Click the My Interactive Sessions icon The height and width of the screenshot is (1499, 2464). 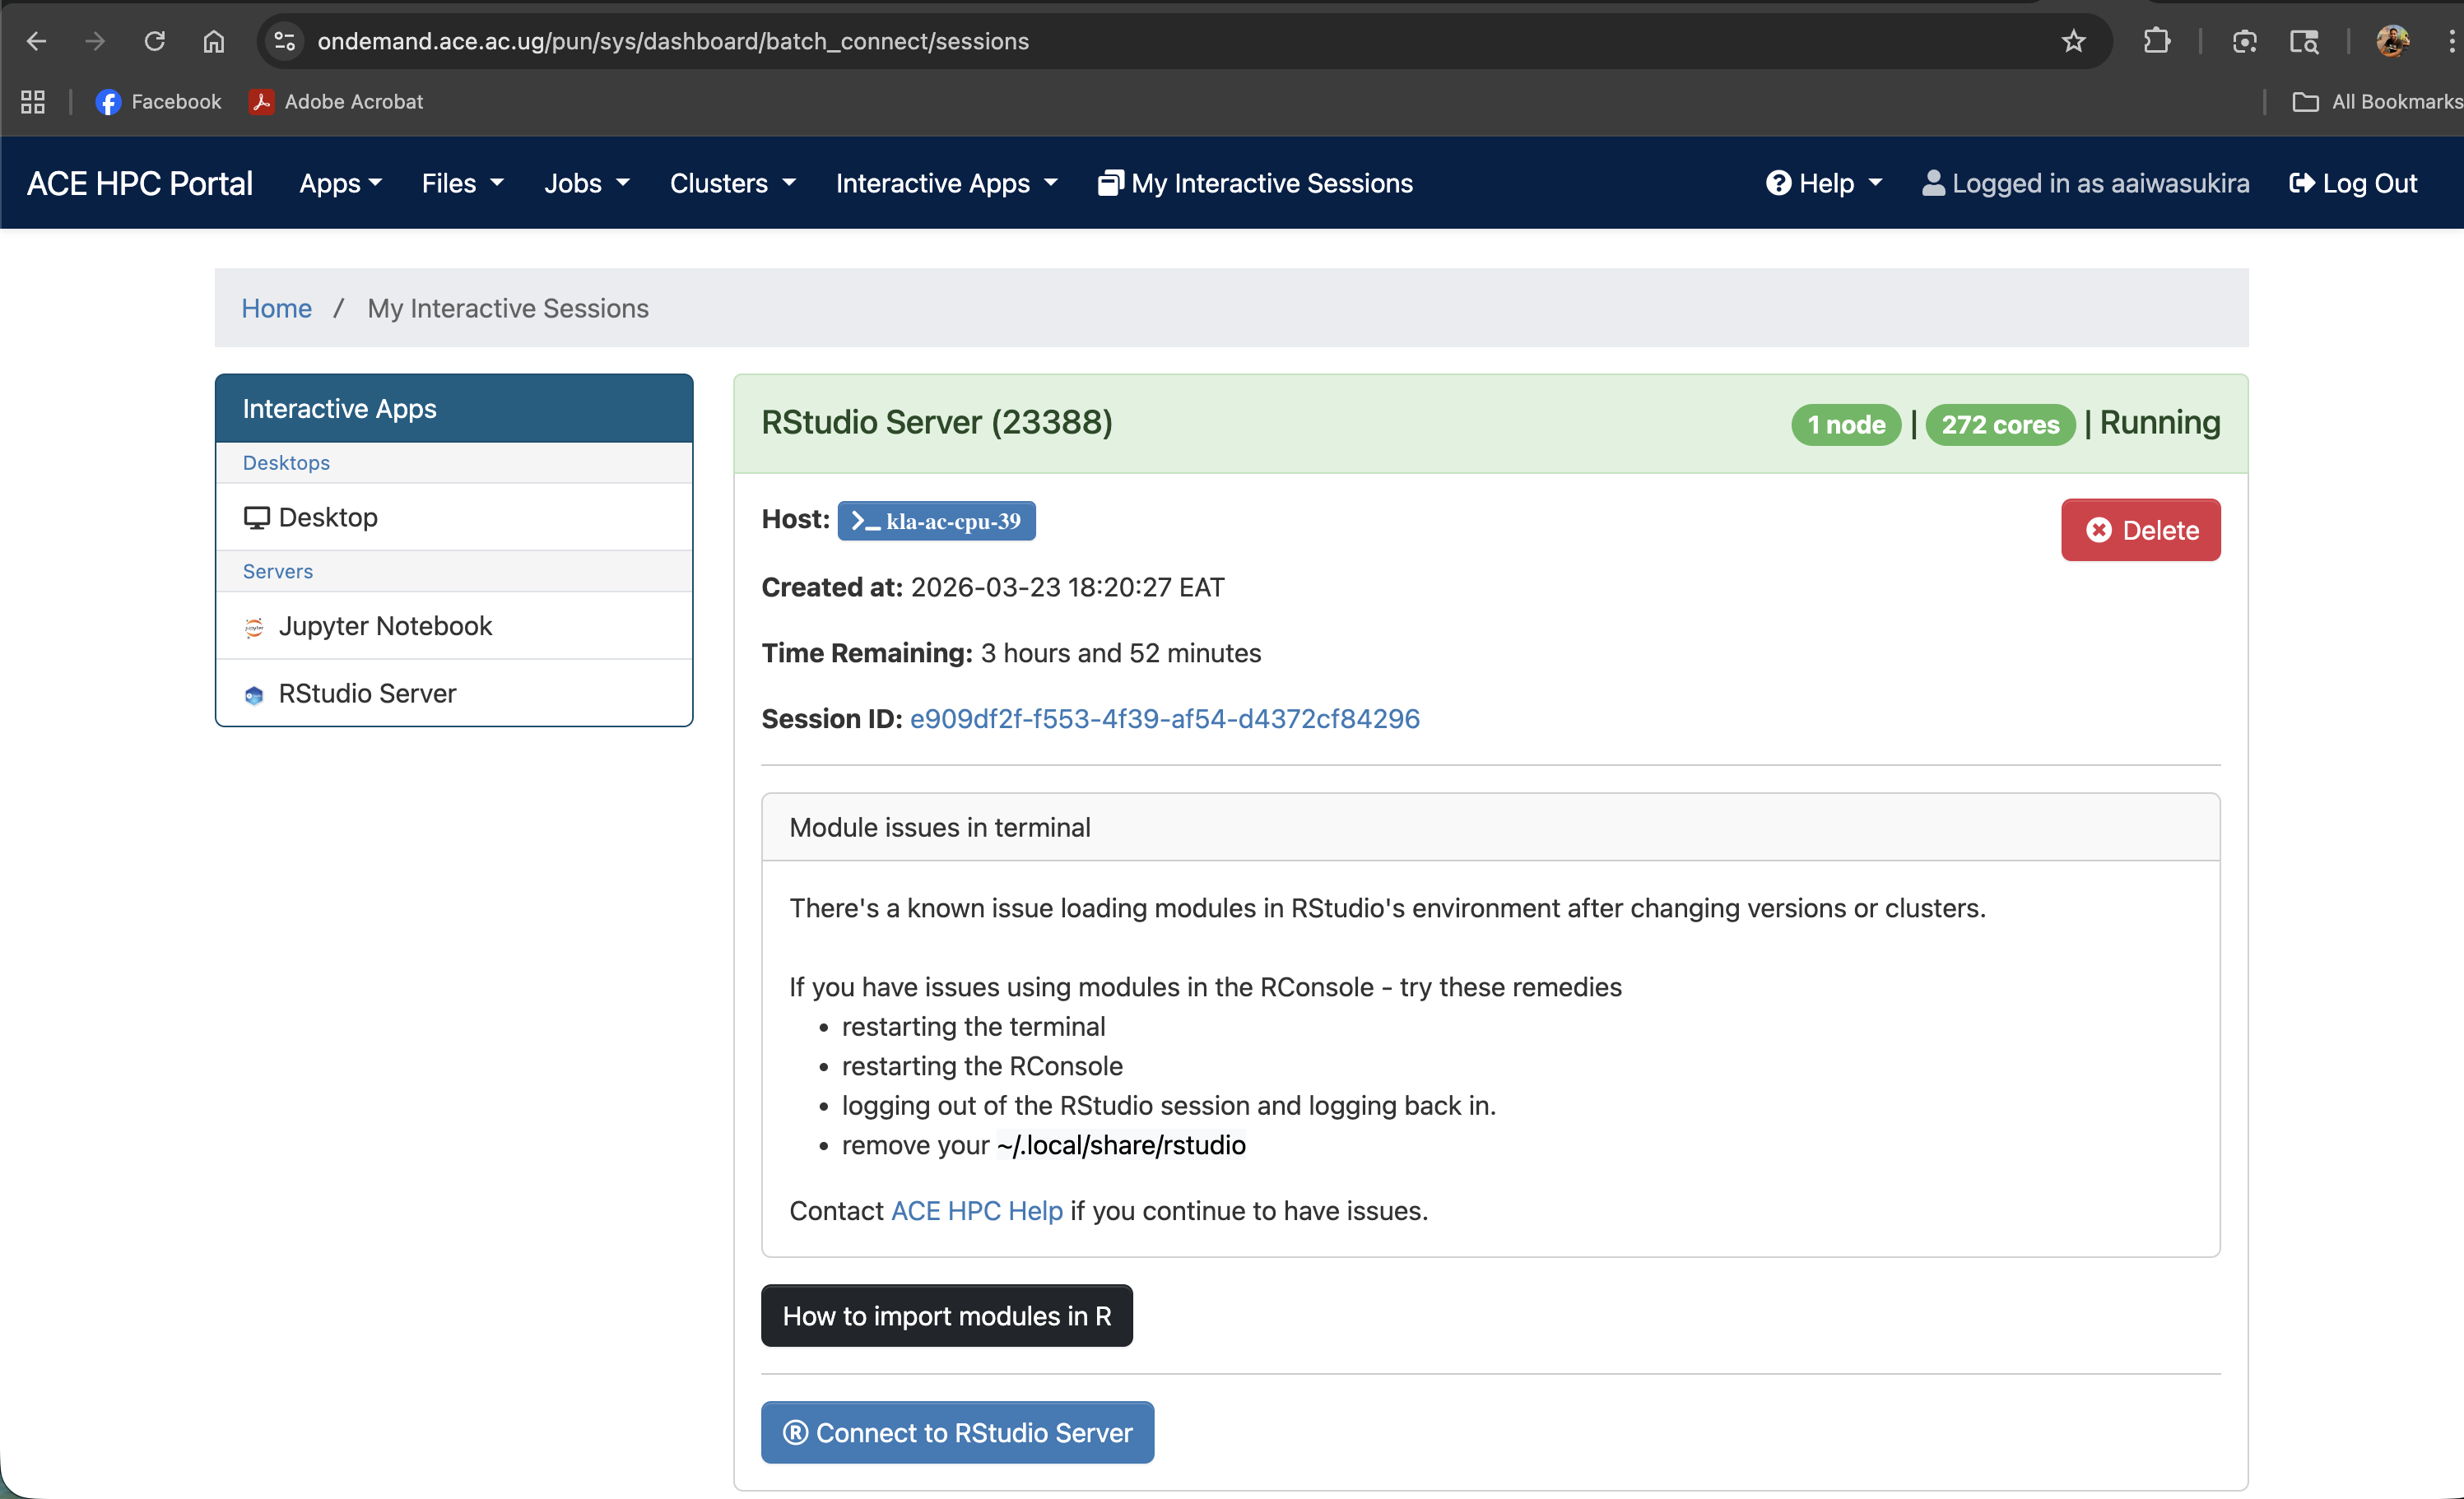[x=1110, y=182]
